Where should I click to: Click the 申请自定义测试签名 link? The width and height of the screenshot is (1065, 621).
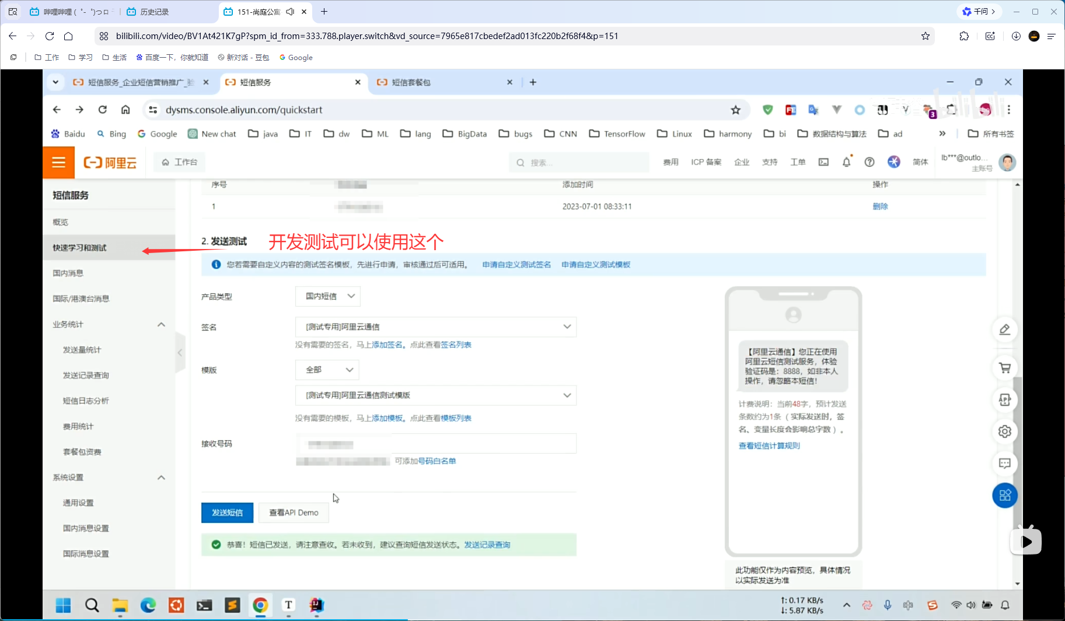pyautogui.click(x=516, y=265)
